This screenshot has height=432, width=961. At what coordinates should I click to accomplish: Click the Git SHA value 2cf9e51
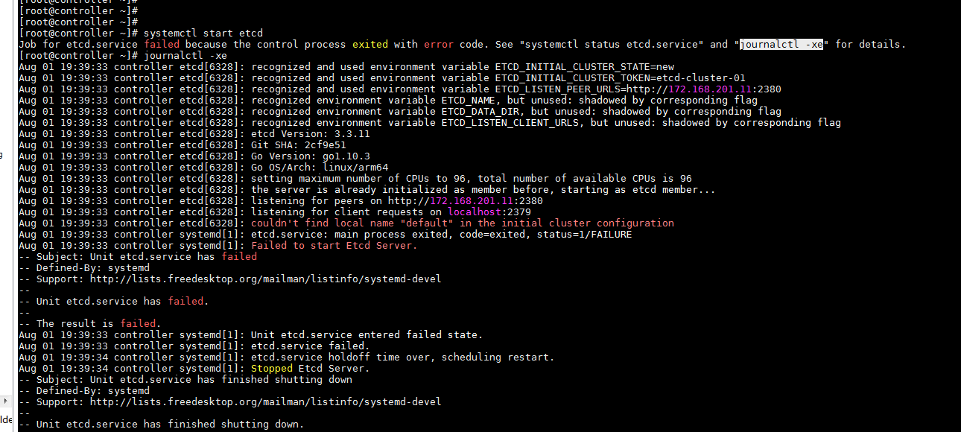pyautogui.click(x=326, y=144)
